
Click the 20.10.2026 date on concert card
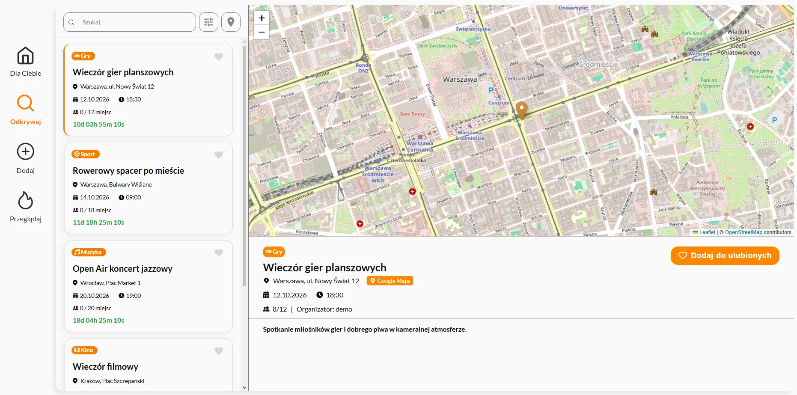95,296
